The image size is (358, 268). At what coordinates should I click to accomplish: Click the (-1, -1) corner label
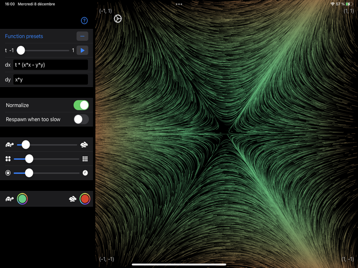tap(106, 259)
